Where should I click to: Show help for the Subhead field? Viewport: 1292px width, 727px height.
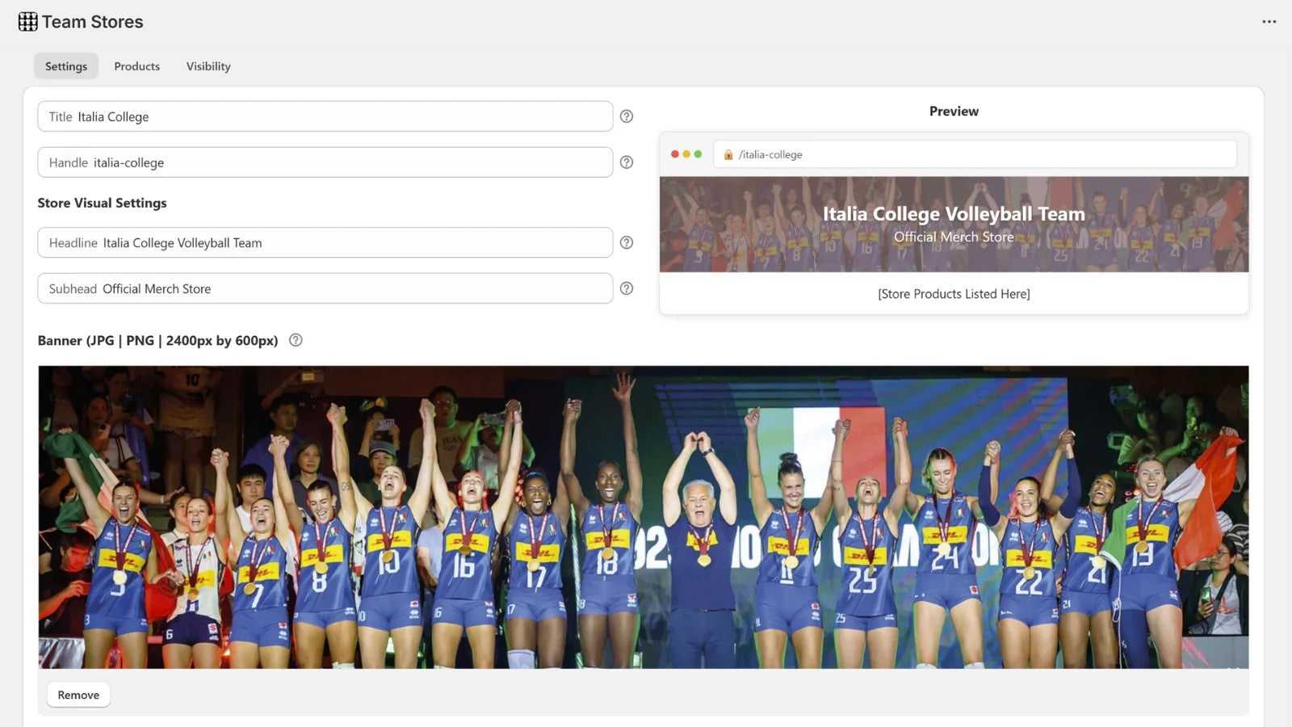point(627,288)
